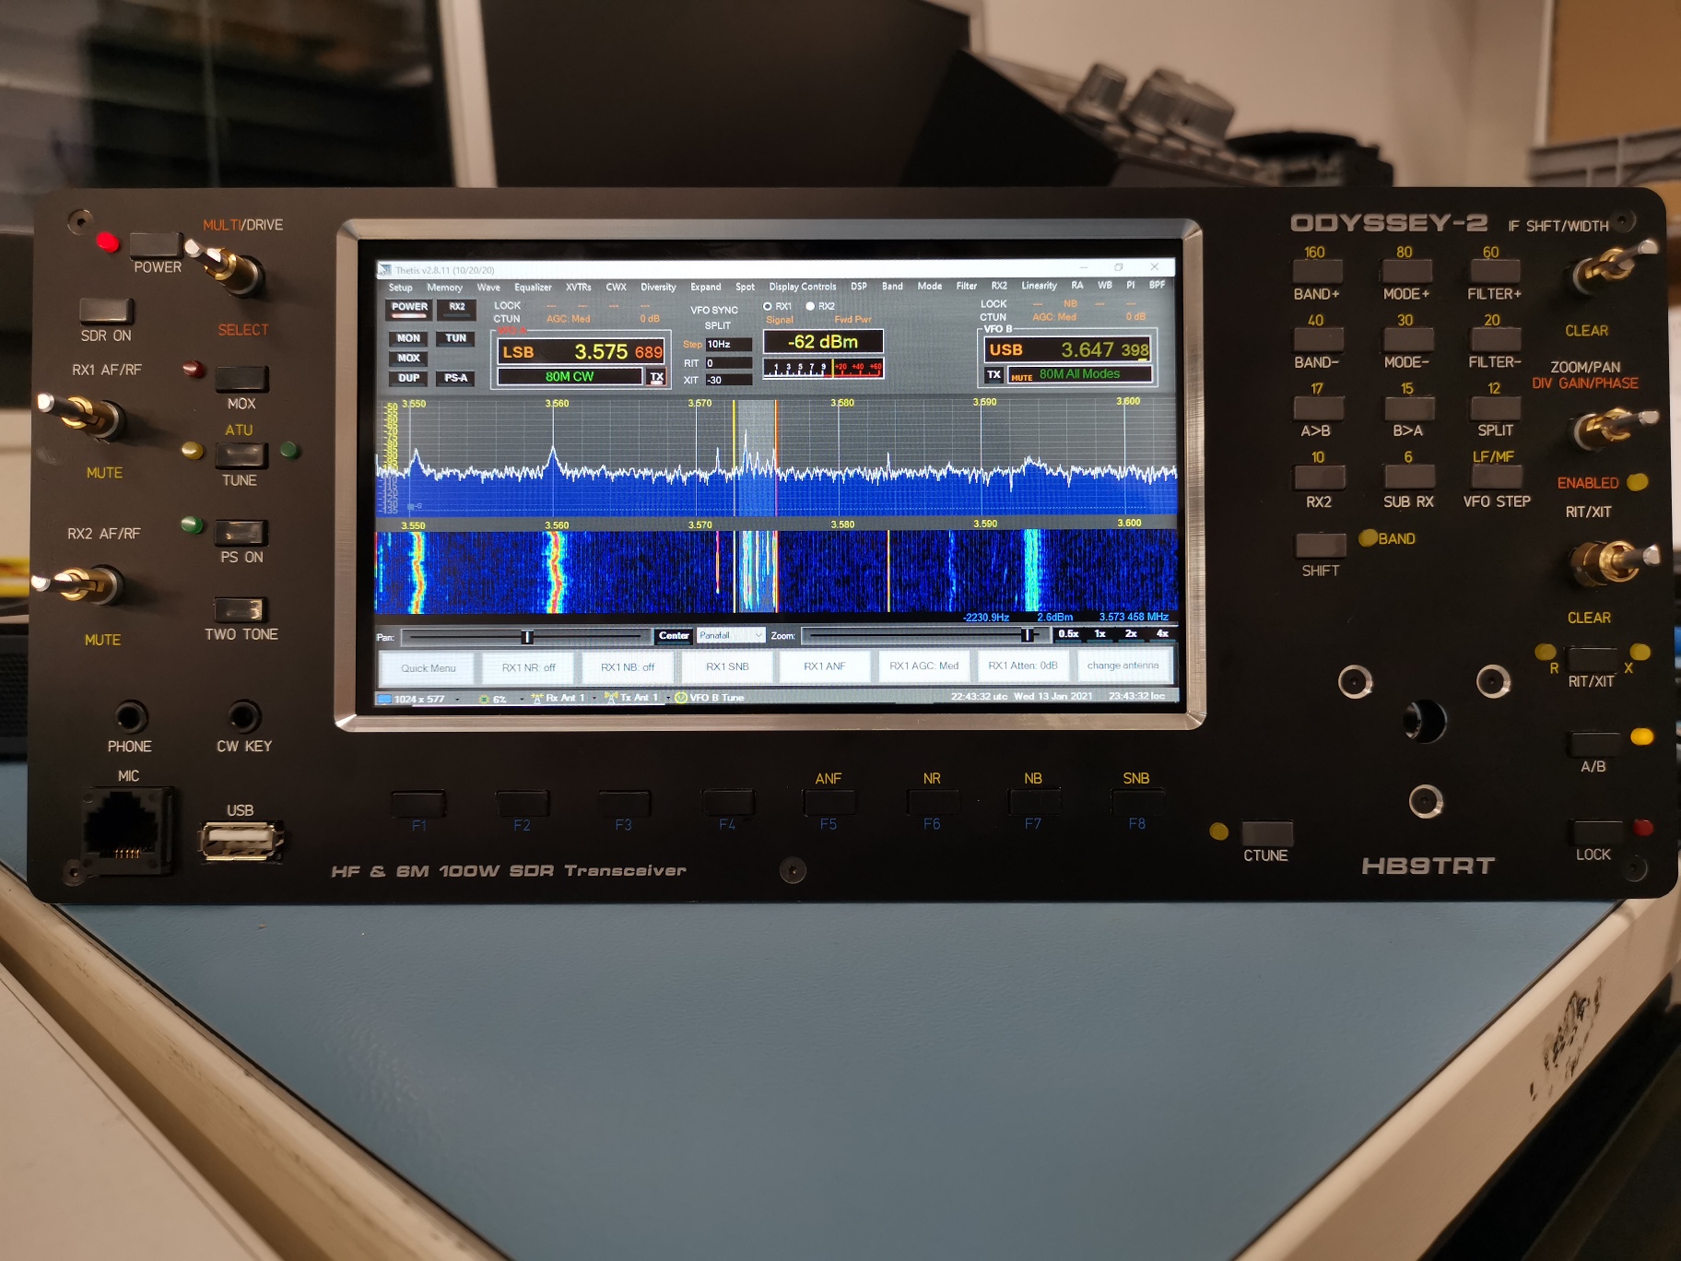1681x1261 pixels.
Task: Click the Tx Ant 1 antenna icon
Action: coord(610,698)
